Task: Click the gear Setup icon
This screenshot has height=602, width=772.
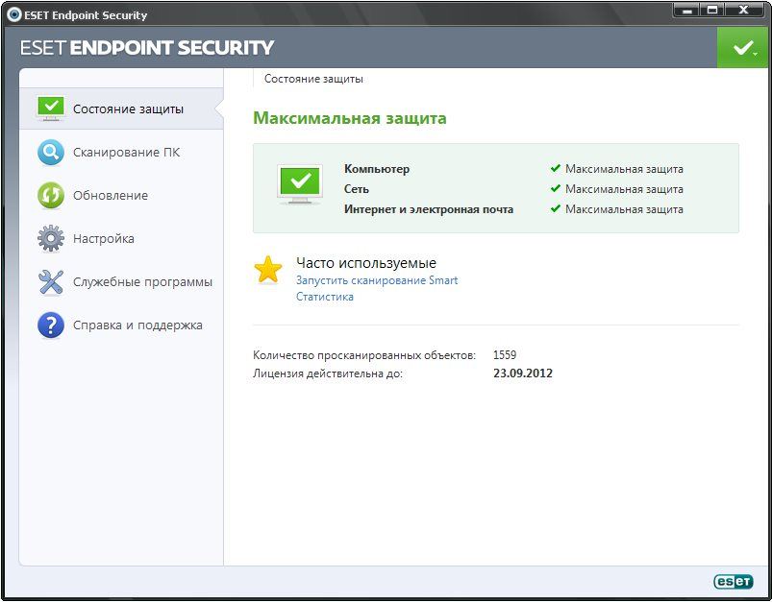Action: pyautogui.click(x=51, y=238)
